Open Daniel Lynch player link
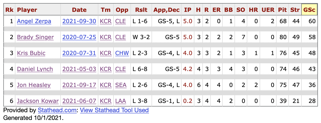This screenshot has width=321, height=123. tap(35, 69)
